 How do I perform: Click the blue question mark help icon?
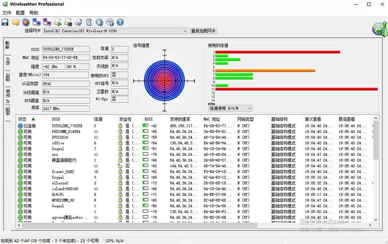(120, 22)
